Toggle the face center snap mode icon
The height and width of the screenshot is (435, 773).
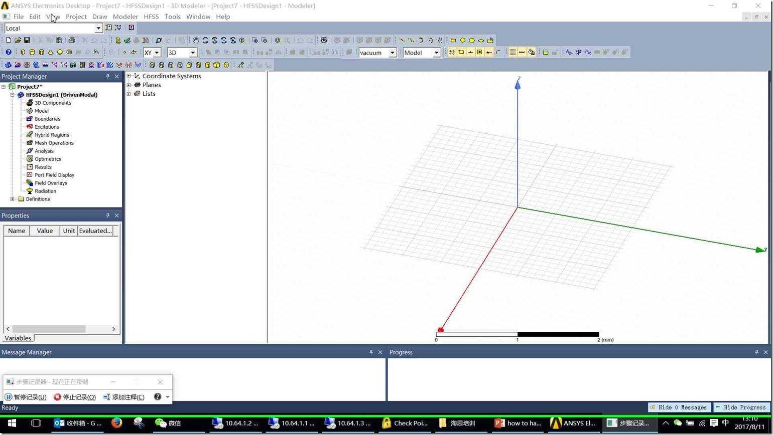[480, 52]
